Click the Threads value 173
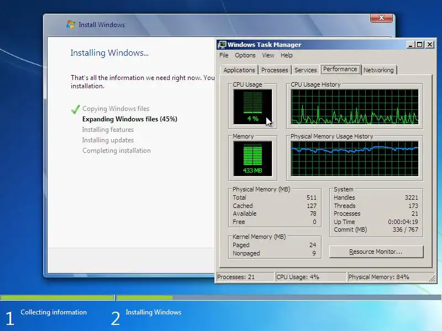 tap(413, 206)
